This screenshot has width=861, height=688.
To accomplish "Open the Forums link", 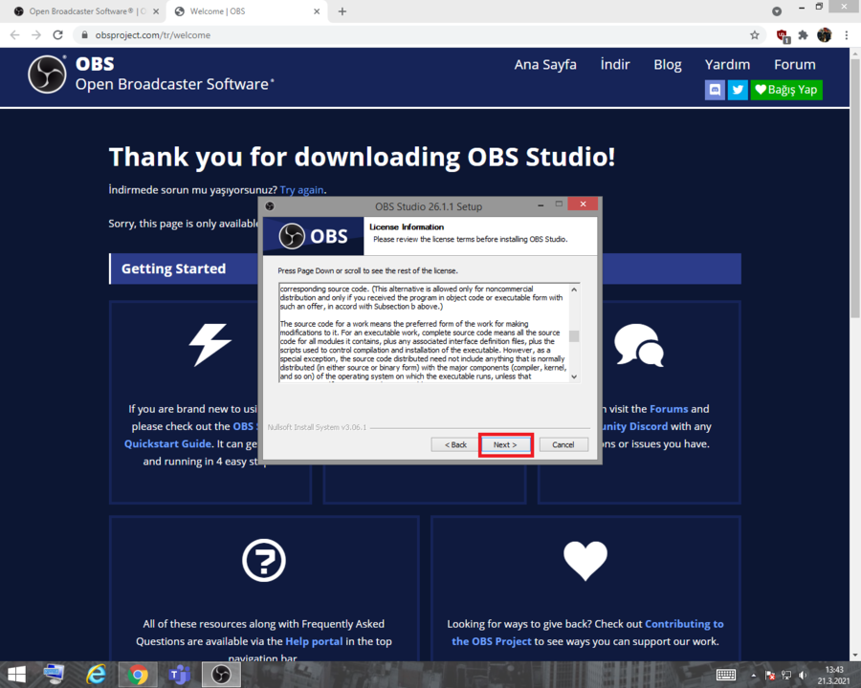I will coord(669,409).
